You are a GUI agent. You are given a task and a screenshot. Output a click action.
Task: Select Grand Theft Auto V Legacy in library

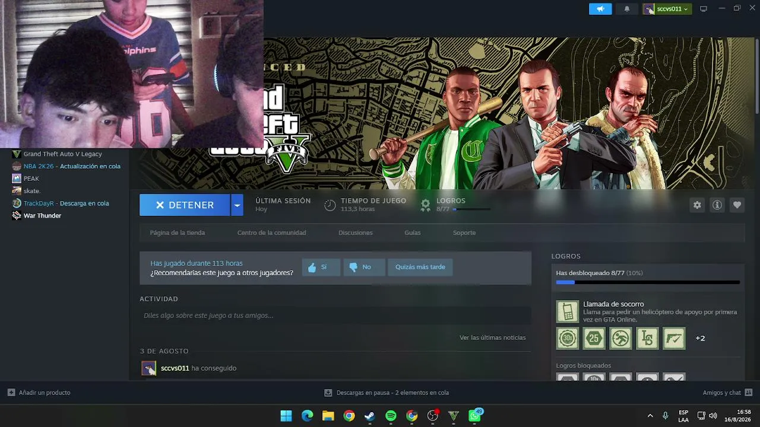(63, 154)
